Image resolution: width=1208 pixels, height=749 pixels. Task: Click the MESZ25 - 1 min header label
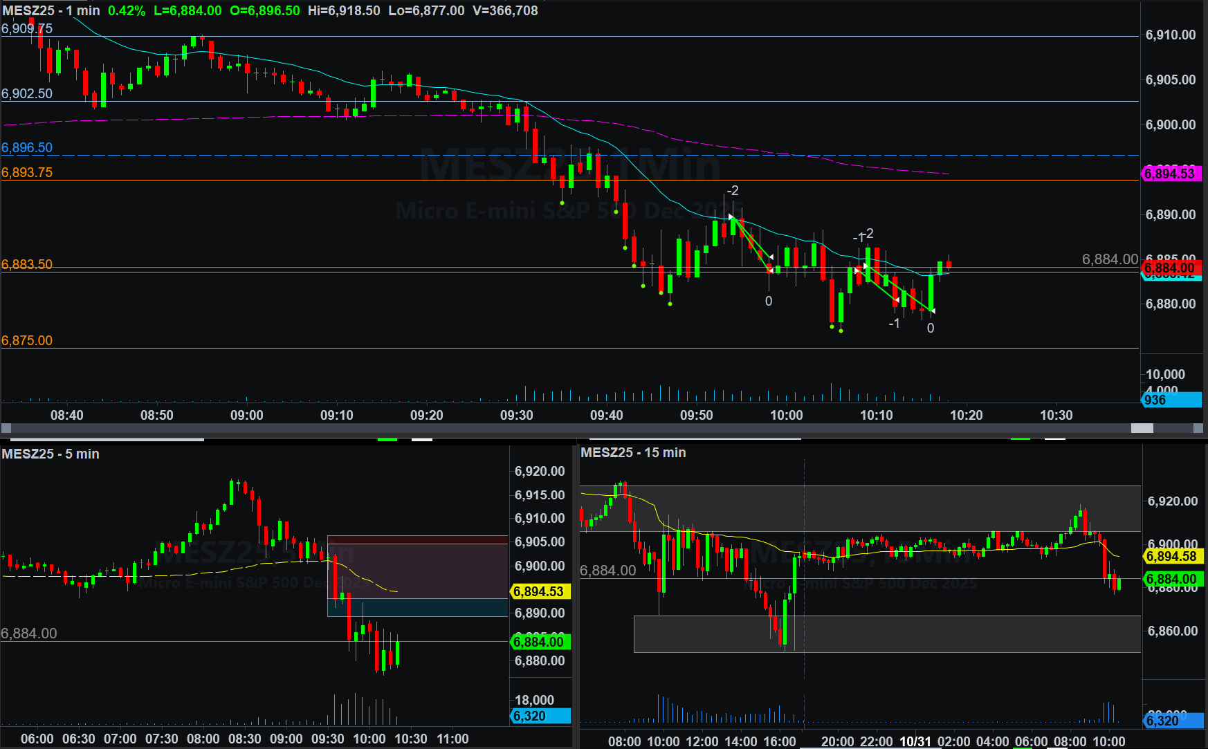coord(51,10)
